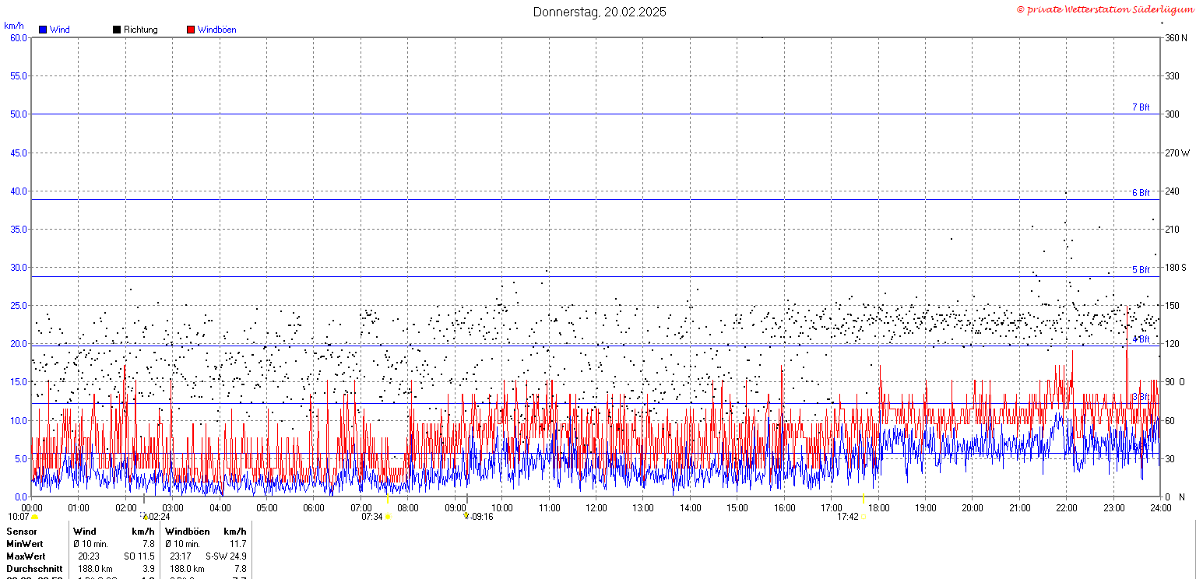
Task: Select the Windböen legend label
Action: click(x=216, y=30)
